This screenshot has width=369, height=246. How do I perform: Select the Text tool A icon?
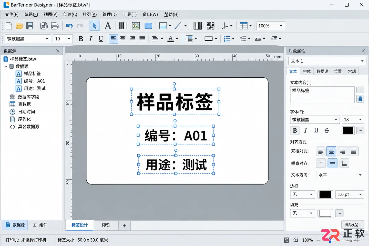click(108, 26)
